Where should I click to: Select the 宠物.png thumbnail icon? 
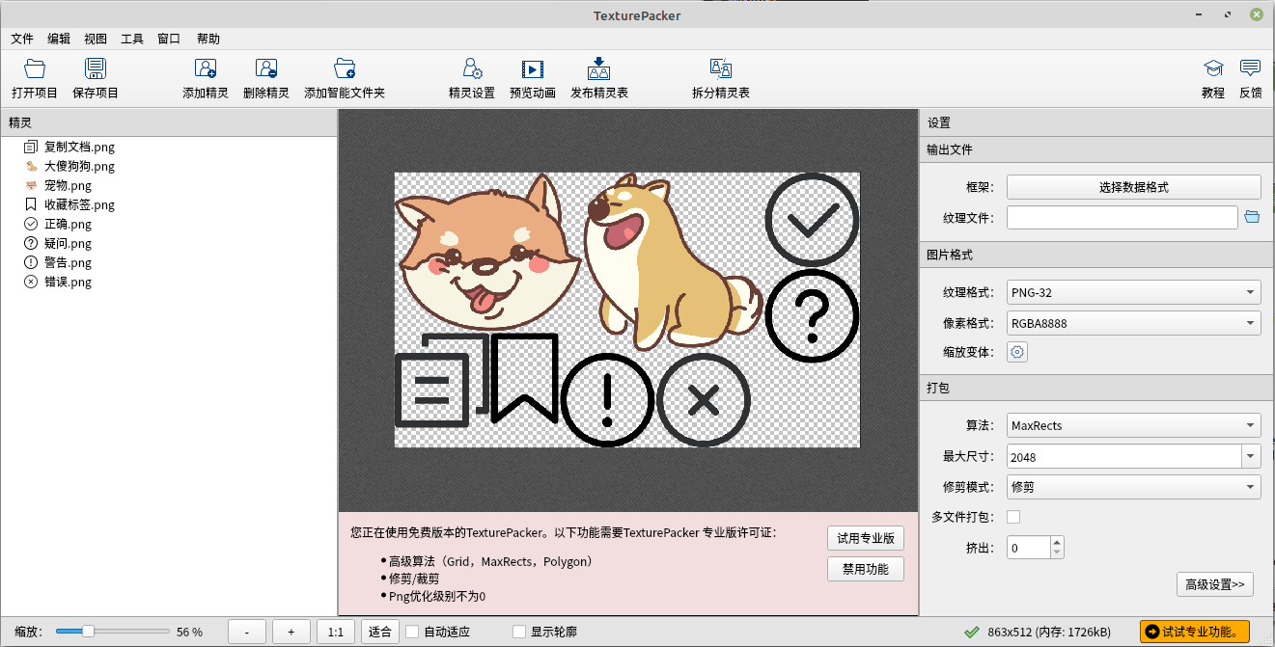[x=31, y=185]
